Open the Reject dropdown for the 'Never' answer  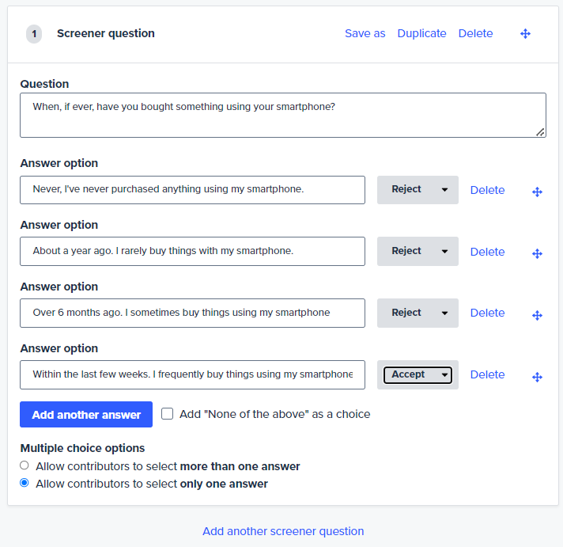(418, 190)
